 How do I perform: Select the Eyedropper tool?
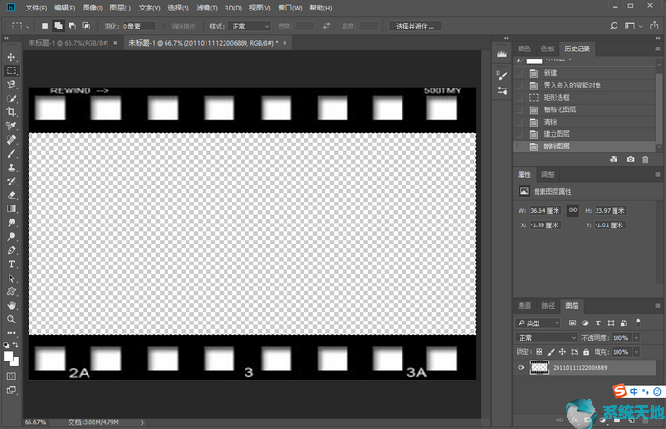pyautogui.click(x=11, y=127)
